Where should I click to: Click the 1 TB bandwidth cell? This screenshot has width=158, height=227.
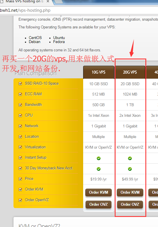pyautogui.click(x=130, y=105)
